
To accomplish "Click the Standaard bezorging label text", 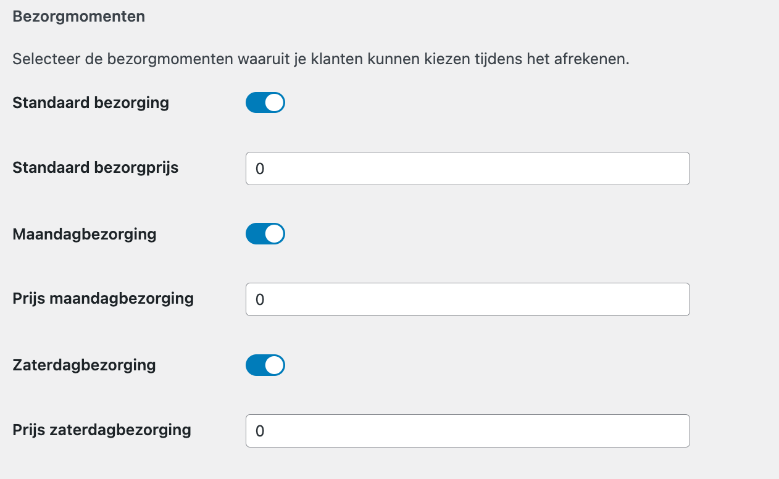I will [90, 102].
